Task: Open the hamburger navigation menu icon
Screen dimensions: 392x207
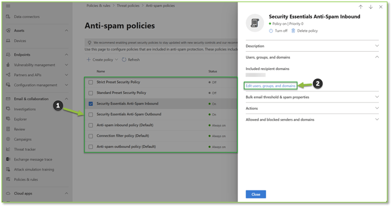Action: [x=8, y=6]
